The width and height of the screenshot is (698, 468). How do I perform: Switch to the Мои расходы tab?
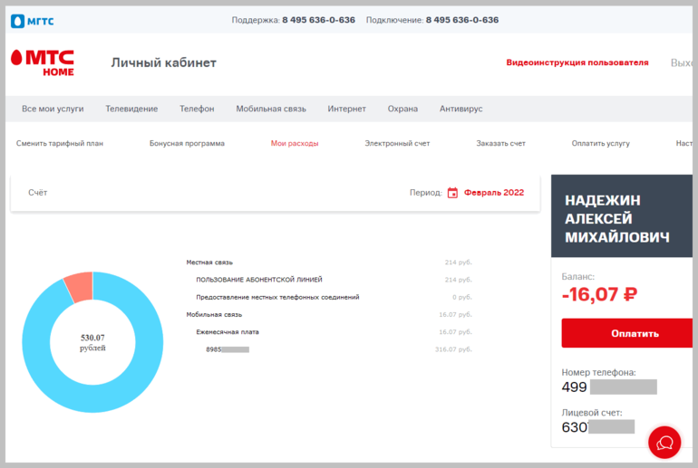click(x=295, y=144)
